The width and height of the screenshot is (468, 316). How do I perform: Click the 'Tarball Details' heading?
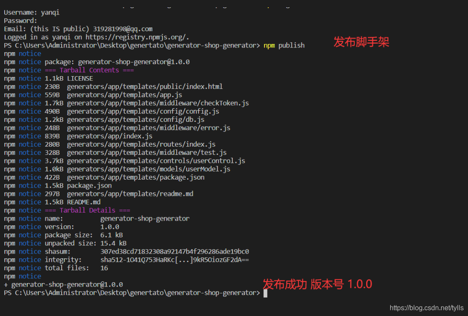point(87,210)
